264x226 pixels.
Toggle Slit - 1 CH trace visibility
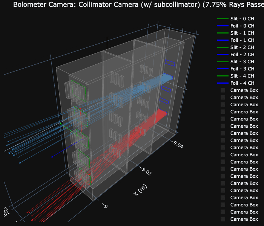click(242, 33)
